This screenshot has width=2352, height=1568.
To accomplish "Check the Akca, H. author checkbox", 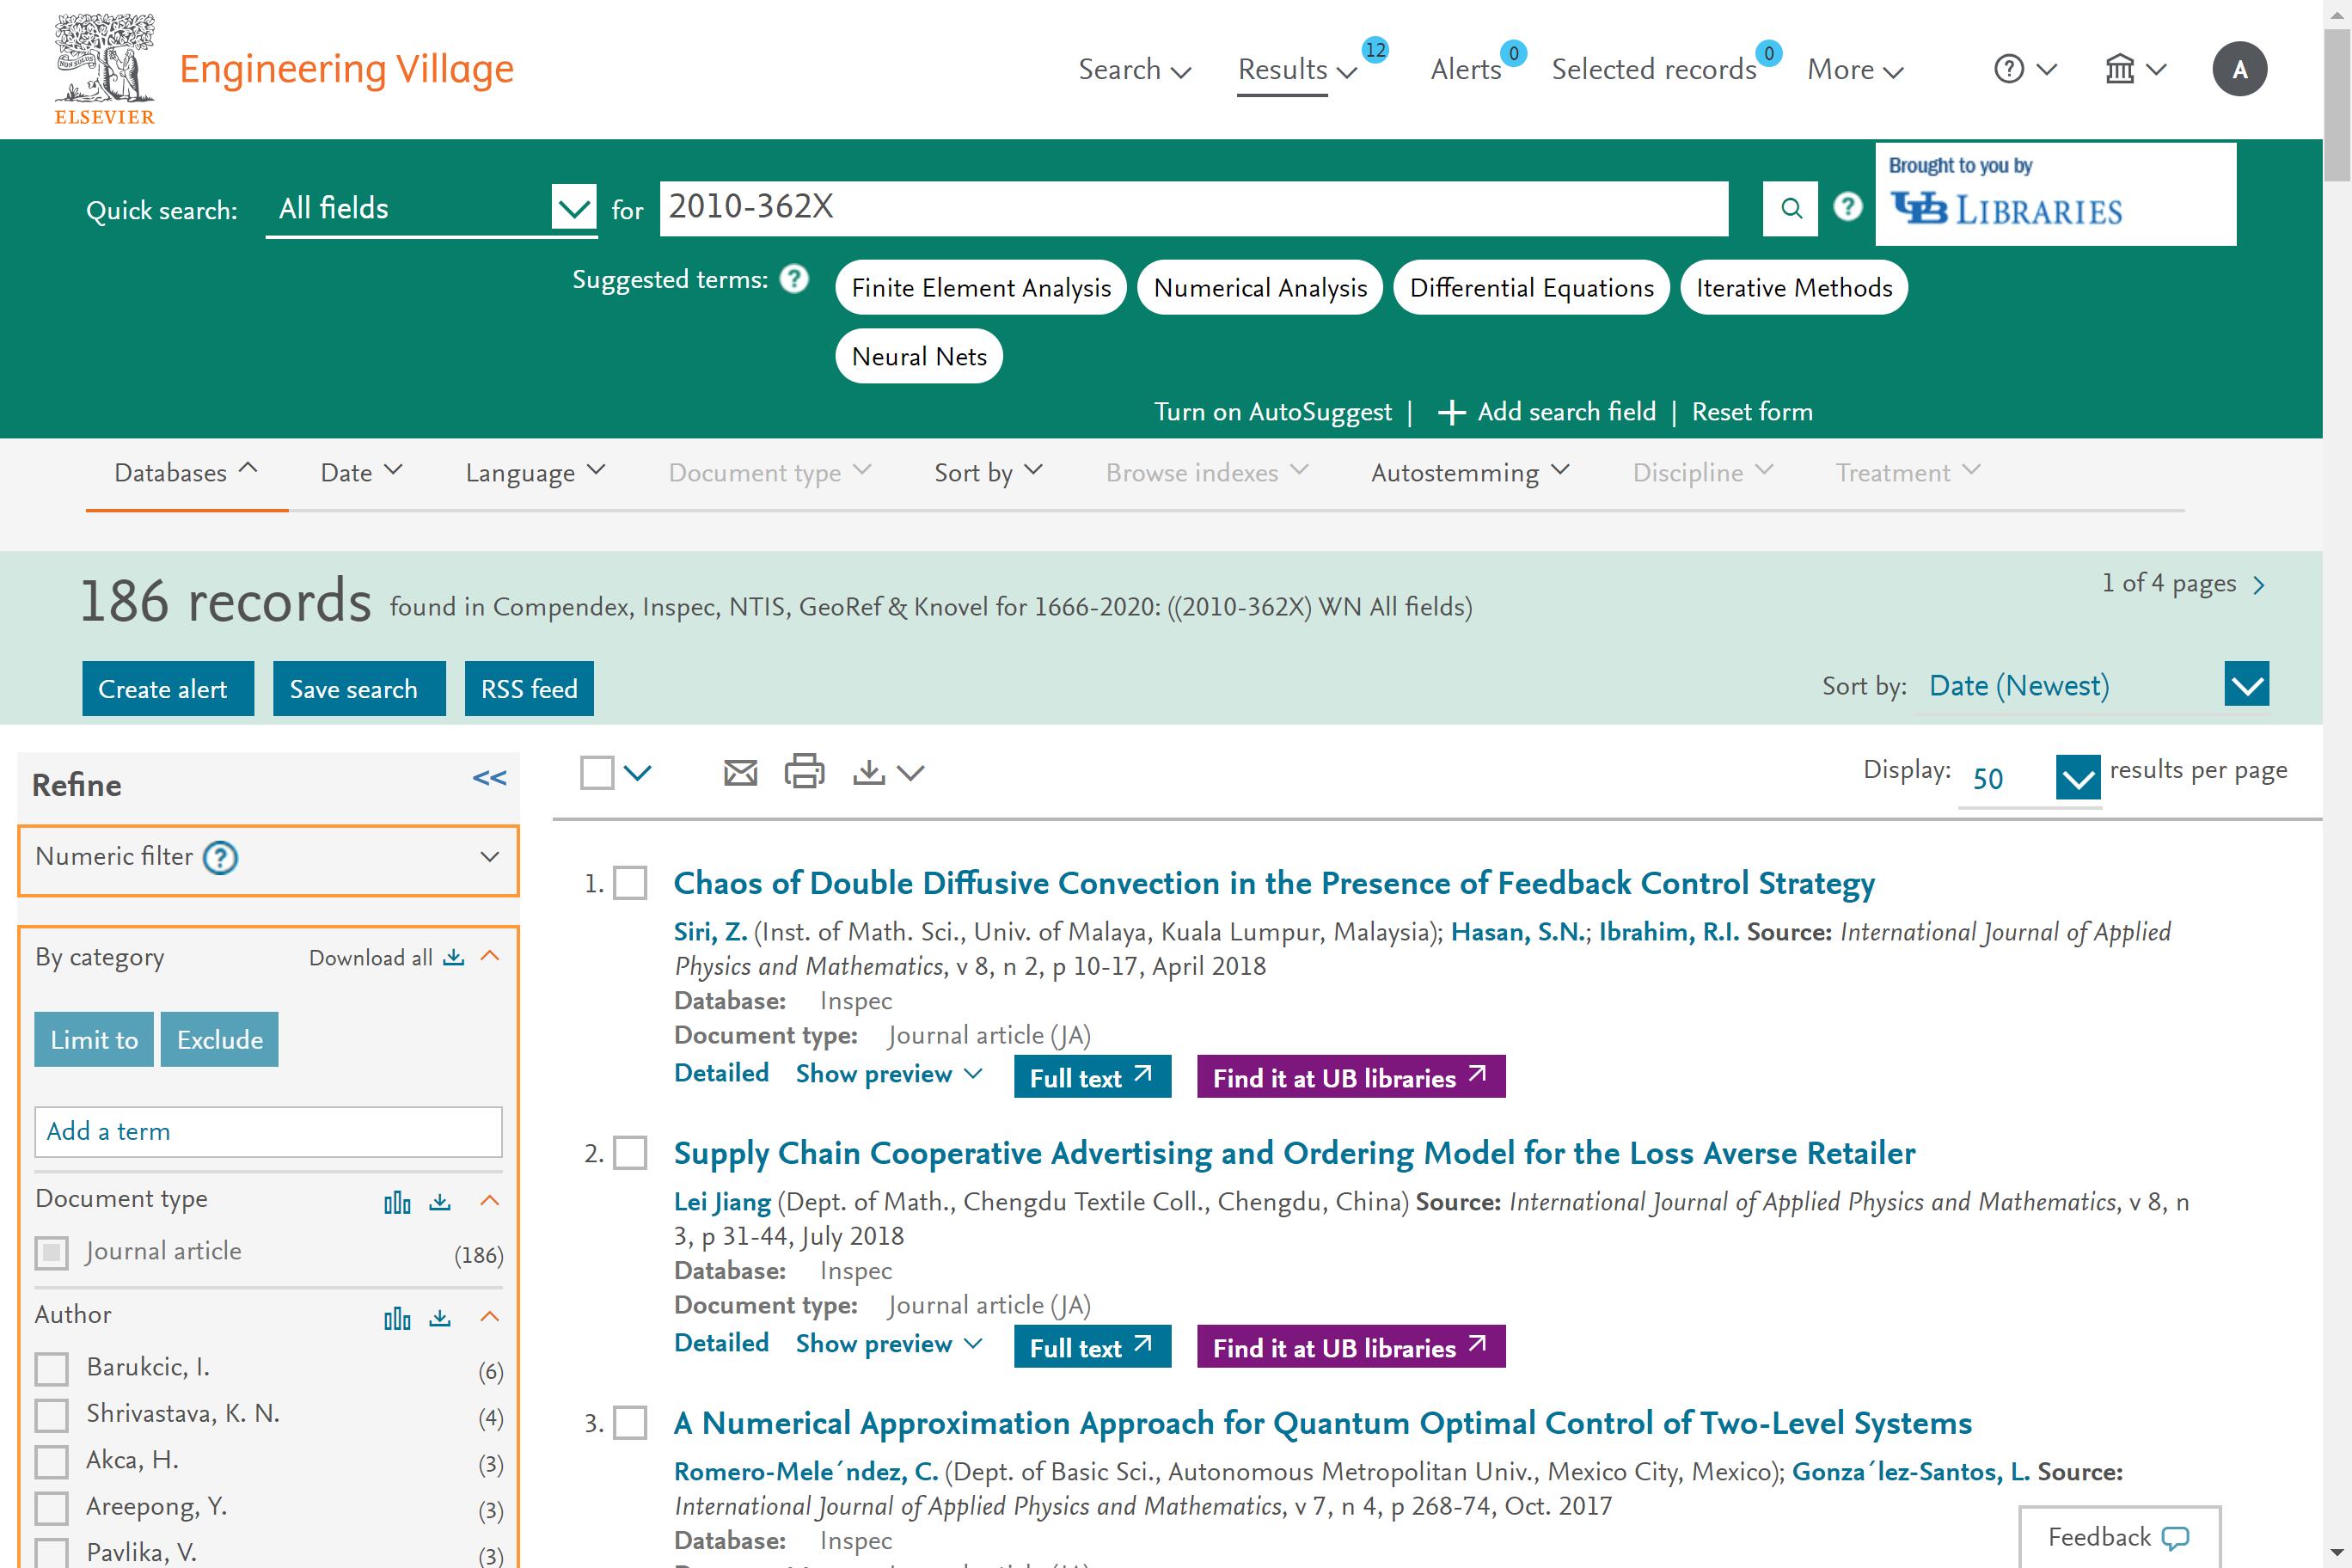I will [x=52, y=1461].
